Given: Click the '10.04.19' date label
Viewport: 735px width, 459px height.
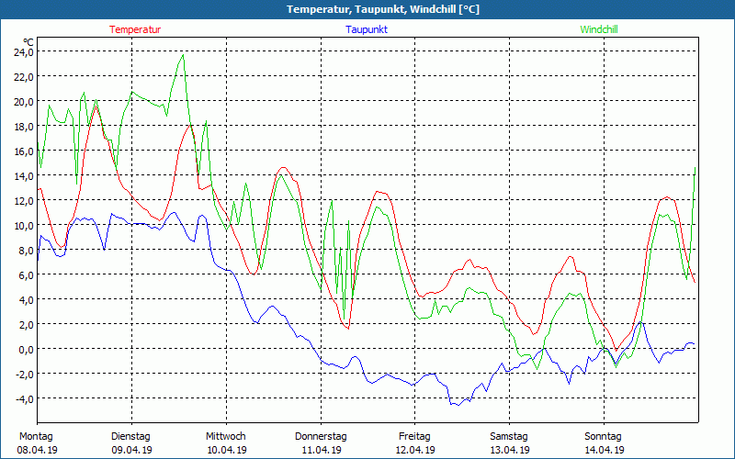Looking at the screenshot, I should (227, 450).
